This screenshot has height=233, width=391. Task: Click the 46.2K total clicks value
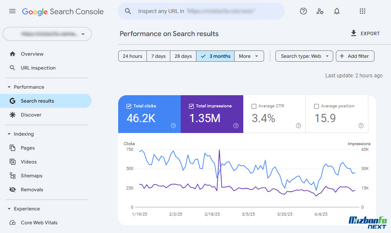click(x=141, y=118)
